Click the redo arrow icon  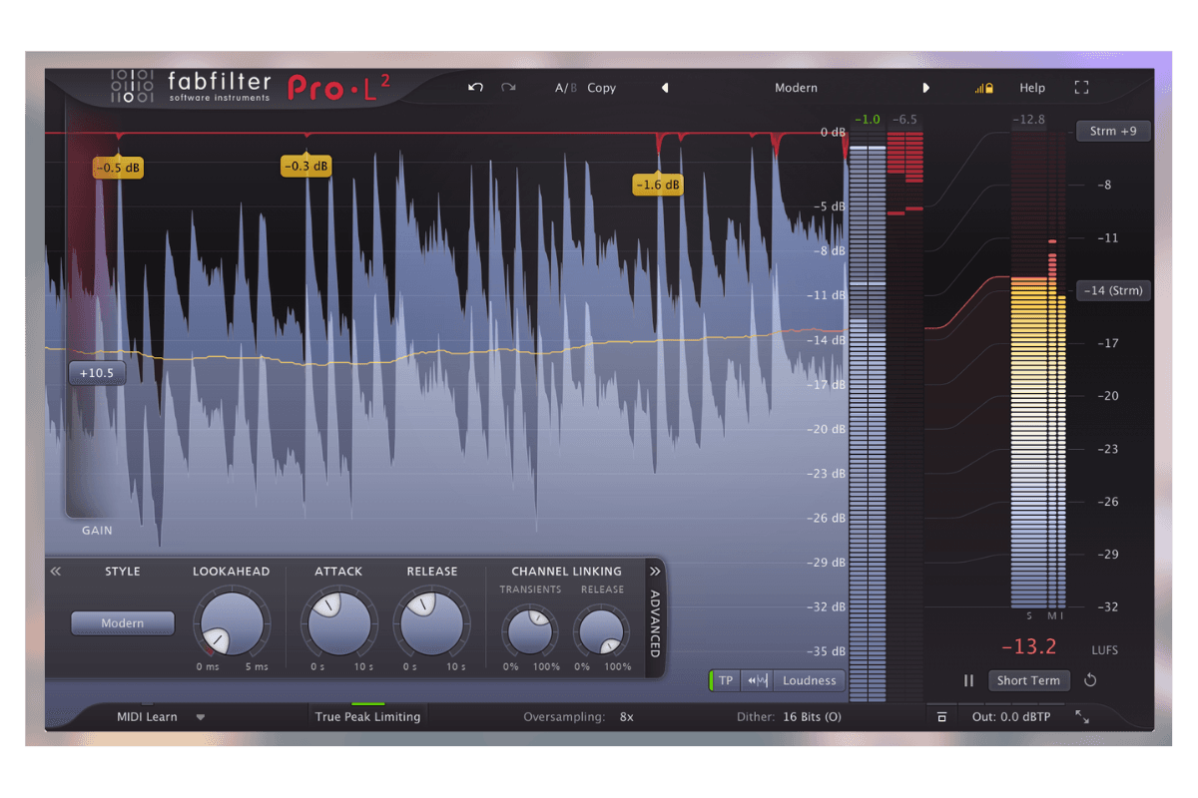(x=508, y=88)
